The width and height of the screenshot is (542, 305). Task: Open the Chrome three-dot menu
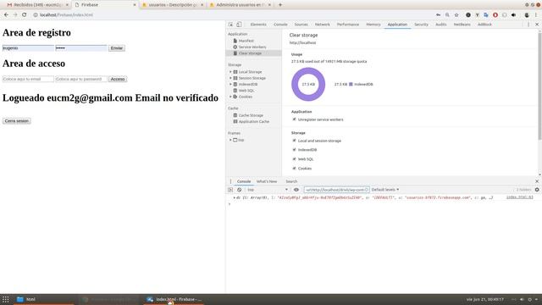[x=536, y=15]
